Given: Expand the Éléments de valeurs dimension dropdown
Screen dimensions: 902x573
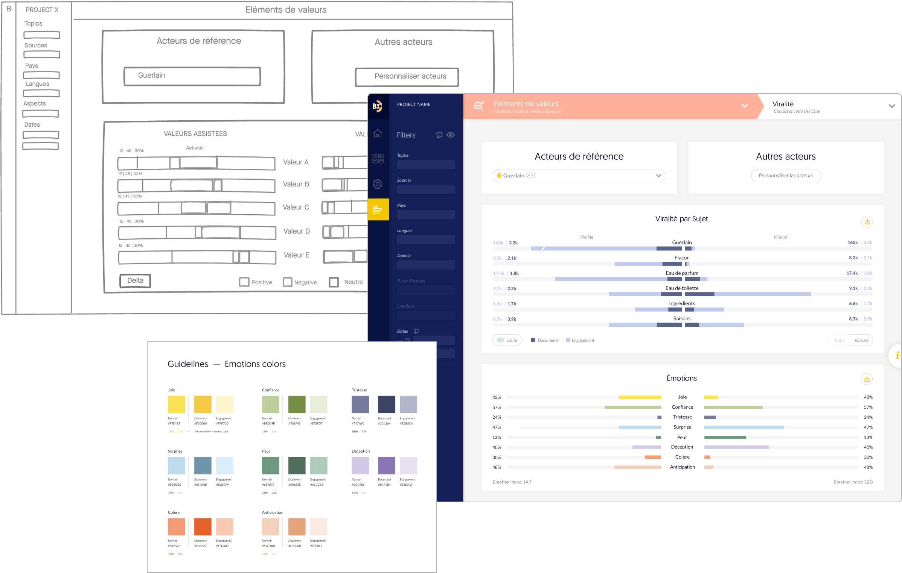Looking at the screenshot, I should [744, 106].
